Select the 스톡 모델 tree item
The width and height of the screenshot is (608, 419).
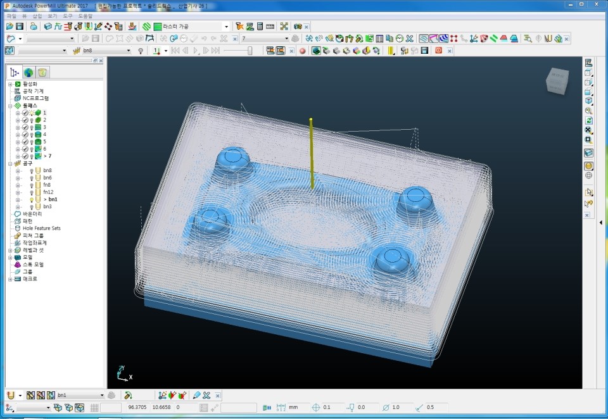click(33, 265)
